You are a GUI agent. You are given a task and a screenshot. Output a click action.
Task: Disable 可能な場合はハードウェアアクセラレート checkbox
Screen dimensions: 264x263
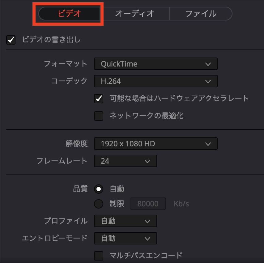coord(99,99)
